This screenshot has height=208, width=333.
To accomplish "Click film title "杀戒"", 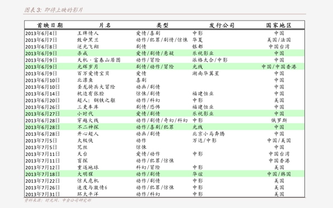I will tap(82, 53).
